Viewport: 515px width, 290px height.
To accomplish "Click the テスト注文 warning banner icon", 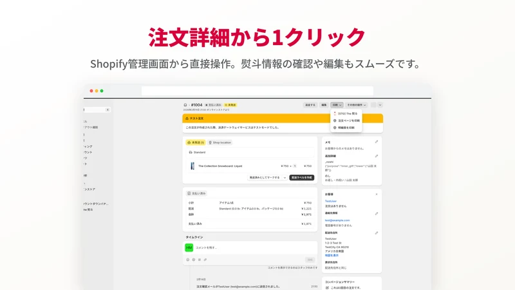I will [187, 119].
